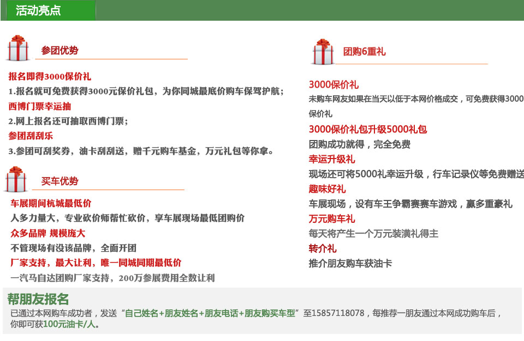Click the line 推介朋友购车获油卡
Screen dimensions: 524x341
350,263
